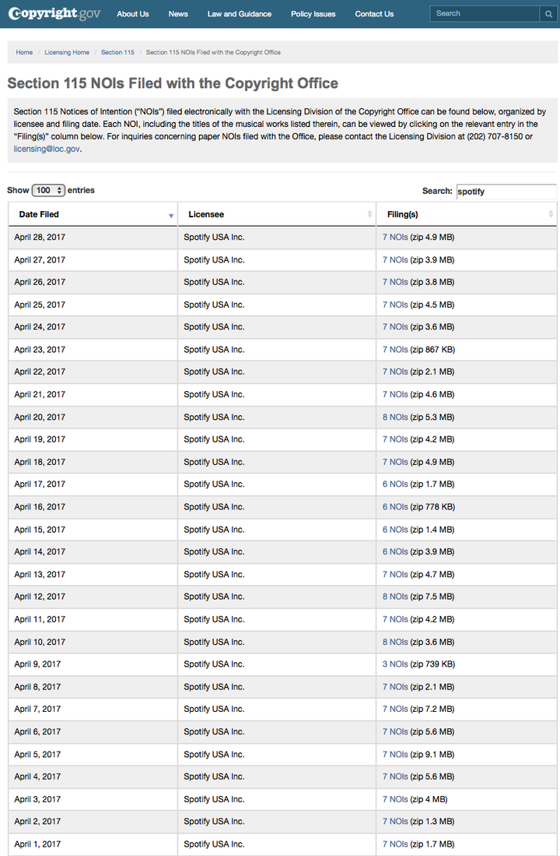Go to Licensing Home breadcrumb
The height and width of the screenshot is (856, 560).
click(67, 52)
